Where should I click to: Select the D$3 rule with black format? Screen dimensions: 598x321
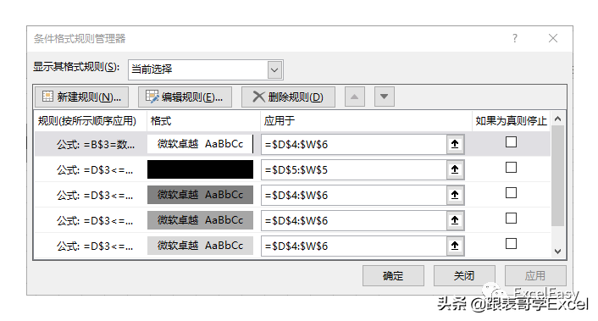tap(95, 170)
